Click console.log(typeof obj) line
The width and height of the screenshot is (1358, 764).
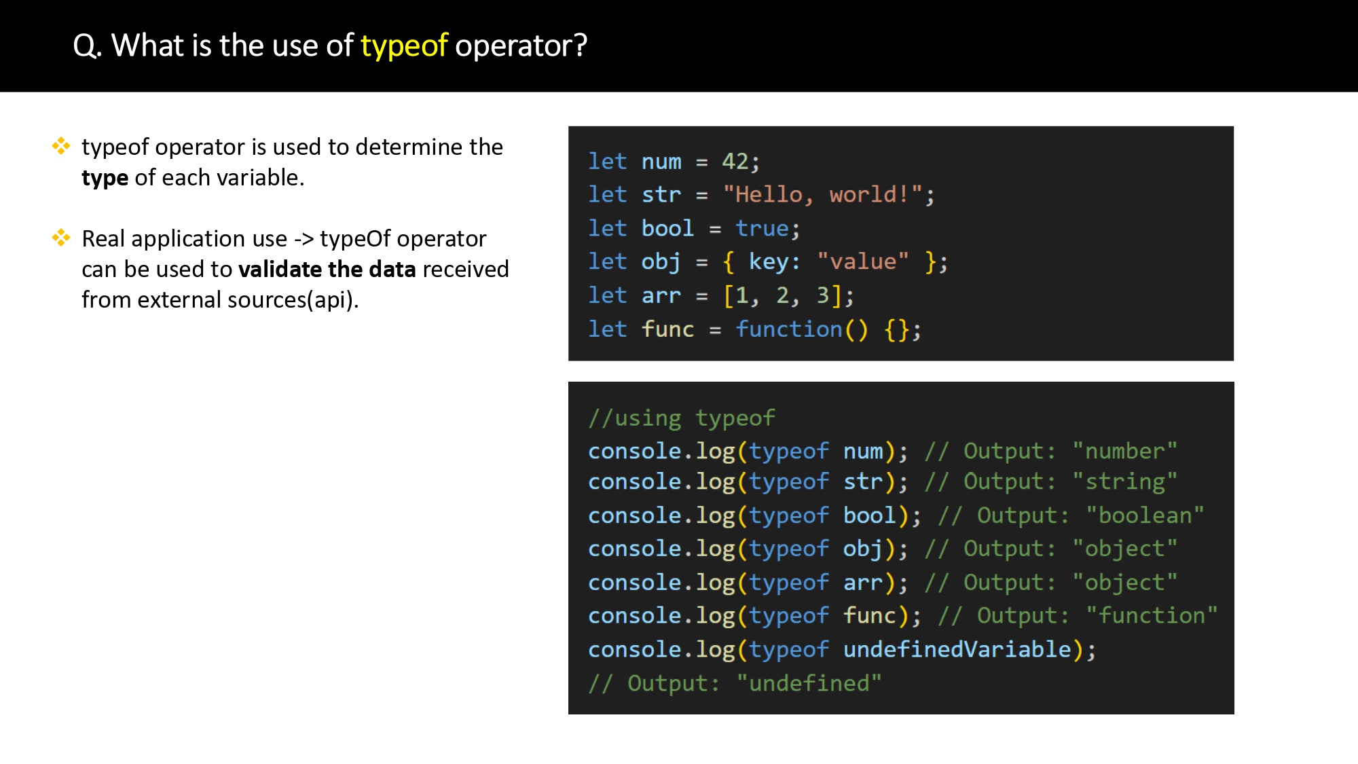click(747, 549)
